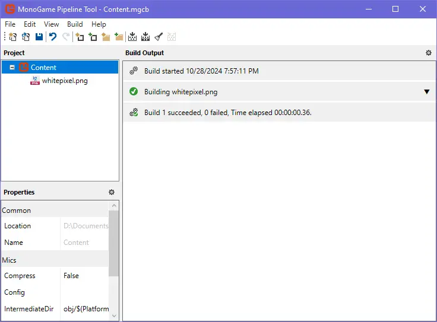The image size is (437, 322).
Task: Click the IntermediateDir property label
Action: pos(28,308)
